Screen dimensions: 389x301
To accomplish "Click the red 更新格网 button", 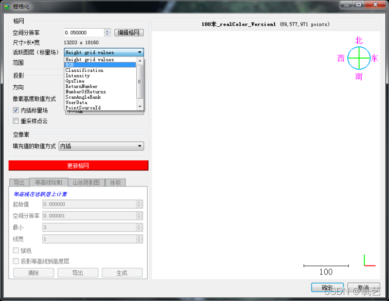I will coord(78,165).
